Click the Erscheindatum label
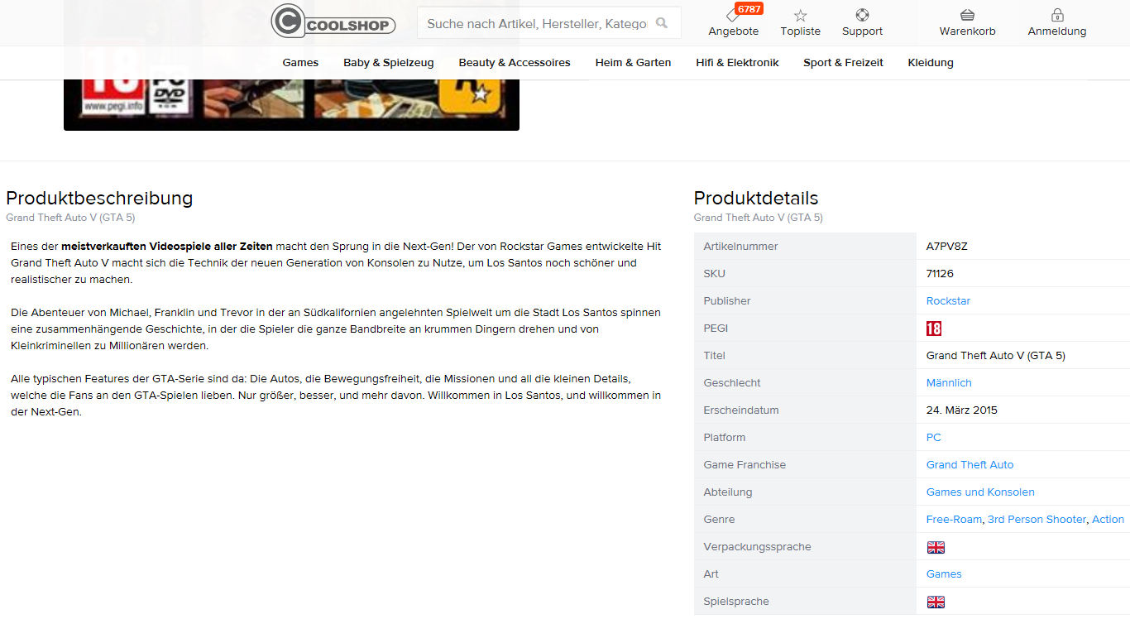This screenshot has width=1130, height=619. (741, 410)
